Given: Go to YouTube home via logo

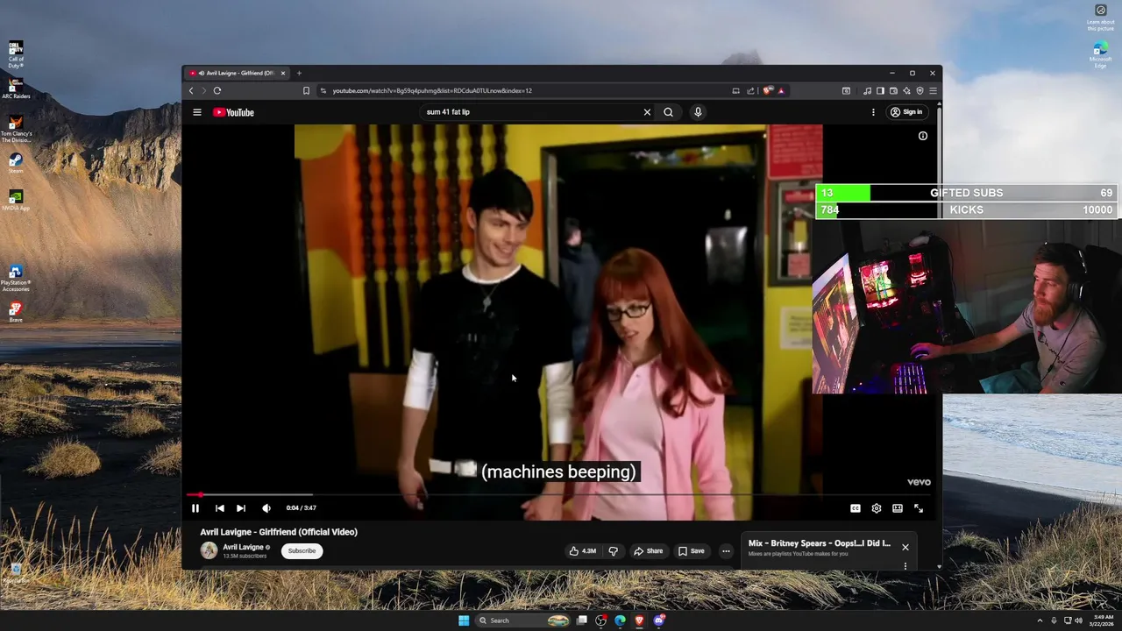Looking at the screenshot, I should pyautogui.click(x=233, y=112).
